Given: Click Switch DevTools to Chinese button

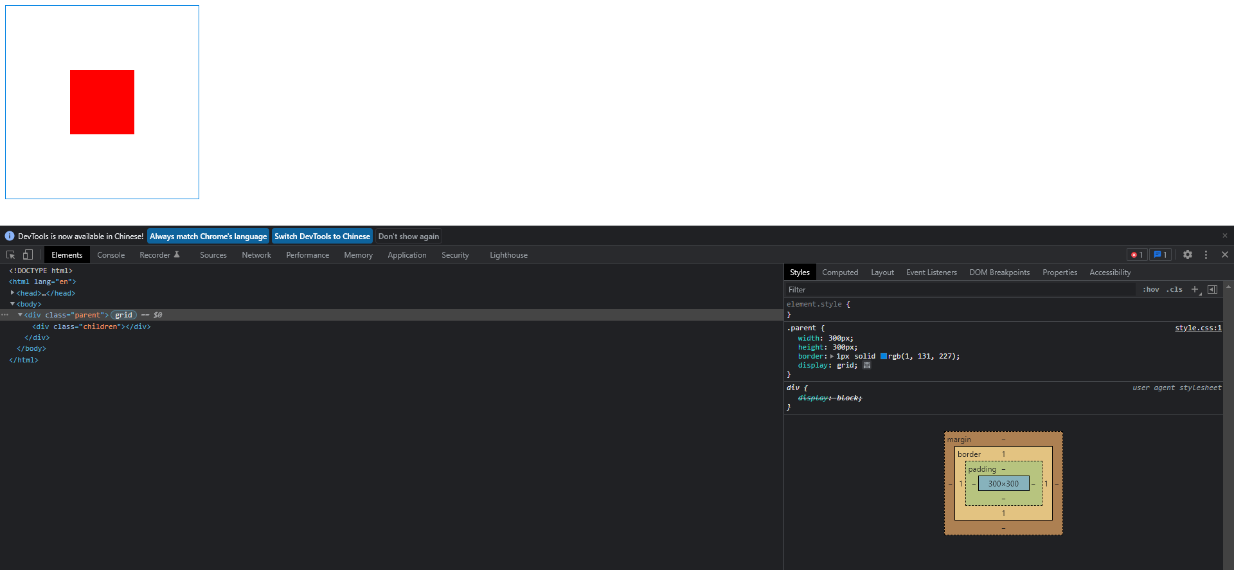Looking at the screenshot, I should click(322, 236).
